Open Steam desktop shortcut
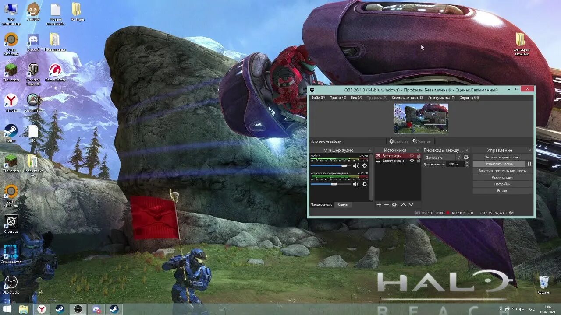Image resolution: width=561 pixels, height=315 pixels. (11, 133)
